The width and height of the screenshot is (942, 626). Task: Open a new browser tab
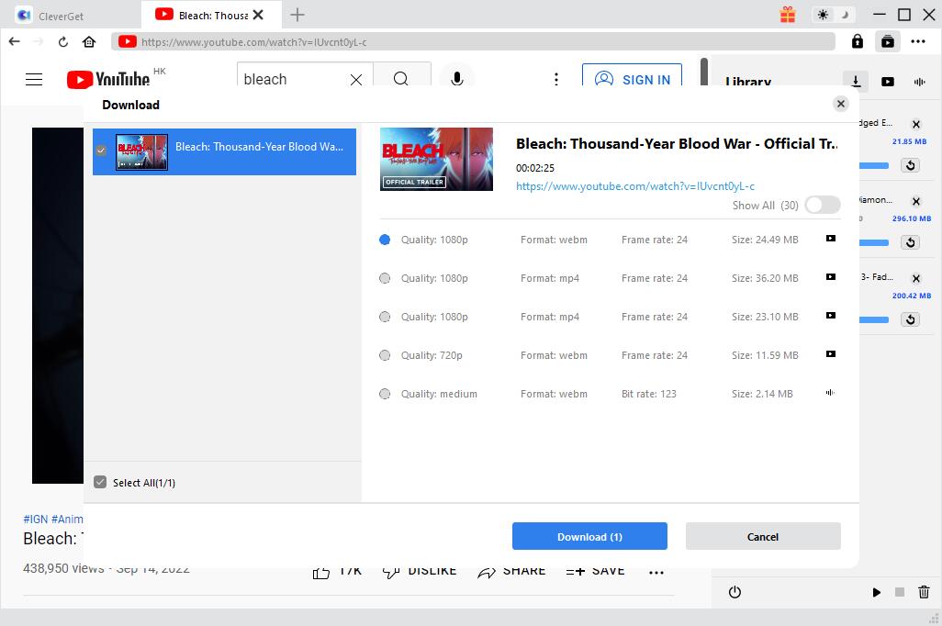click(x=297, y=15)
